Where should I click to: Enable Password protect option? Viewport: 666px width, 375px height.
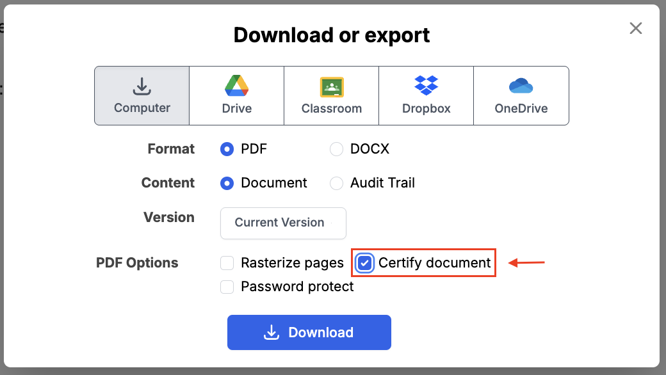point(227,287)
